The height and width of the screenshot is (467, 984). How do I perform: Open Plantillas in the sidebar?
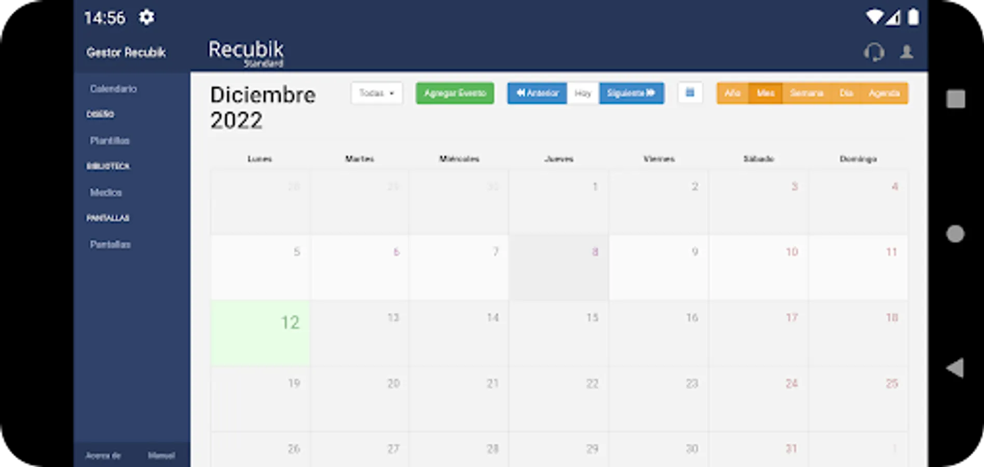coord(110,141)
